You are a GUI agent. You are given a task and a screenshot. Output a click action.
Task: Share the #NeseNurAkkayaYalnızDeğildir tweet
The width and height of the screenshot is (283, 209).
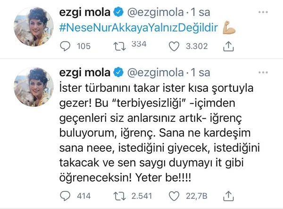point(228,46)
